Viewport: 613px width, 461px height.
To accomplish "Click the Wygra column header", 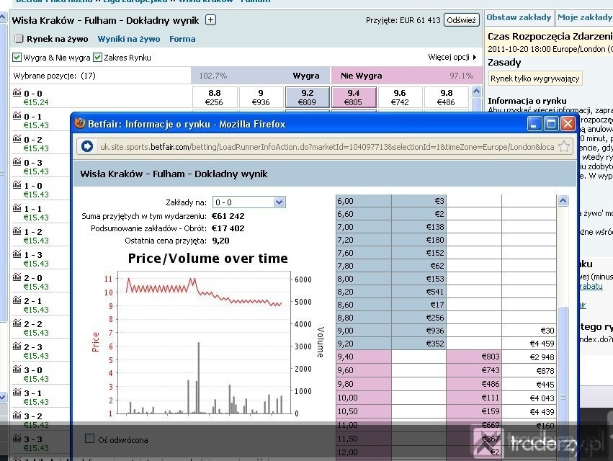I will tap(306, 76).
